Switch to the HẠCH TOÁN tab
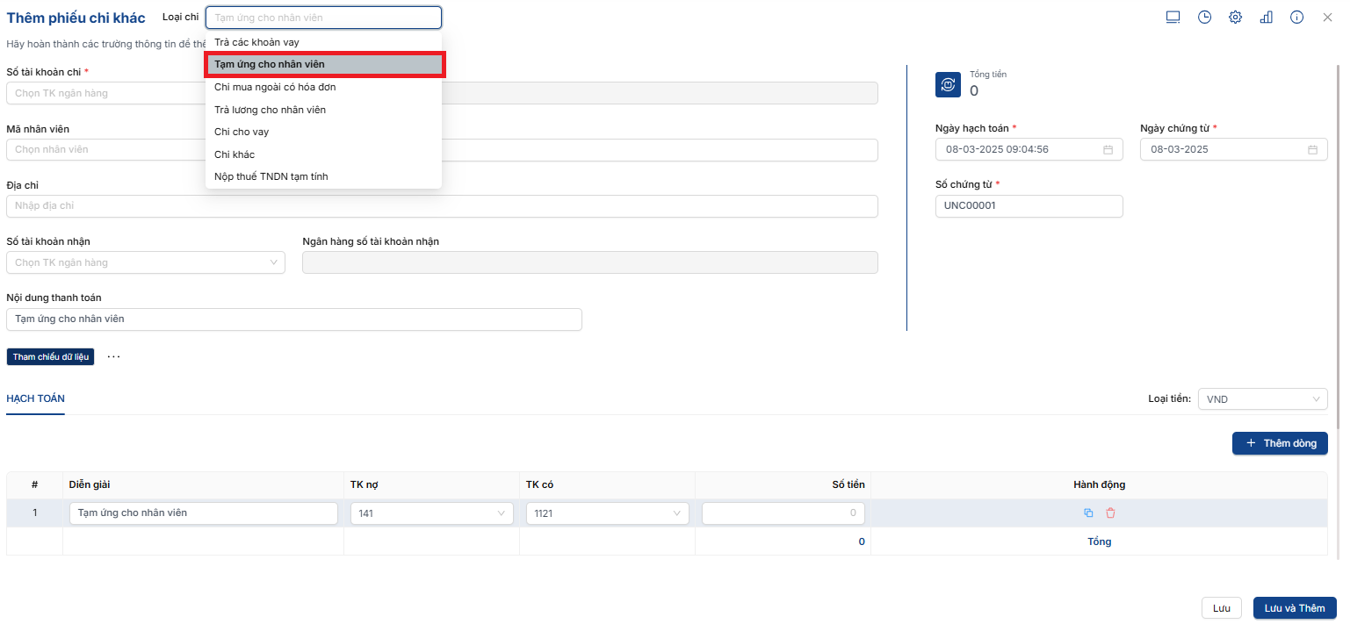Viewport: 1350px width, 624px height. pyautogui.click(x=35, y=398)
